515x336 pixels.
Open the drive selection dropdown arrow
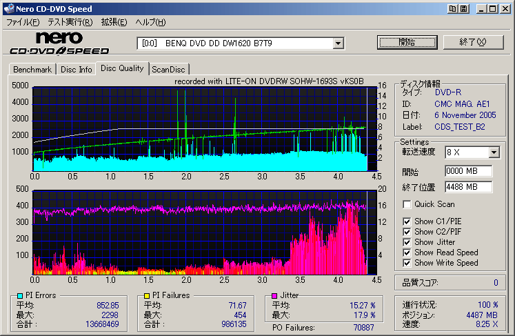(338, 43)
